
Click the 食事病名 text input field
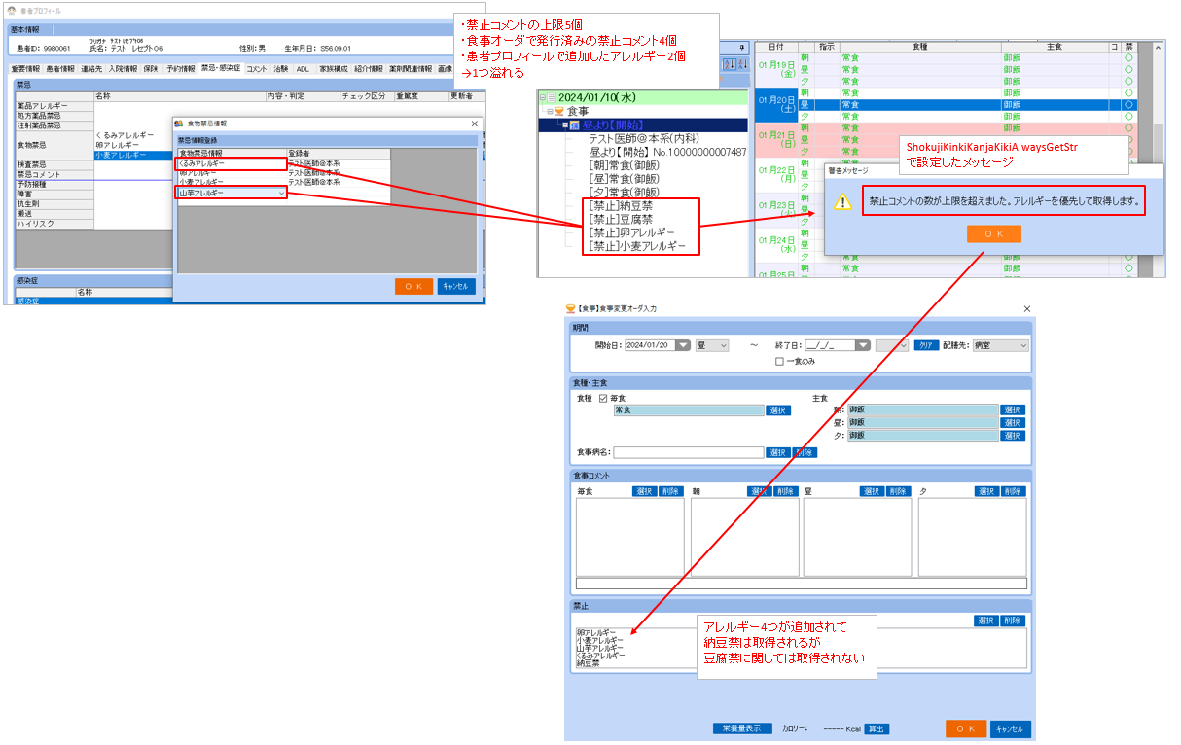[x=689, y=452]
